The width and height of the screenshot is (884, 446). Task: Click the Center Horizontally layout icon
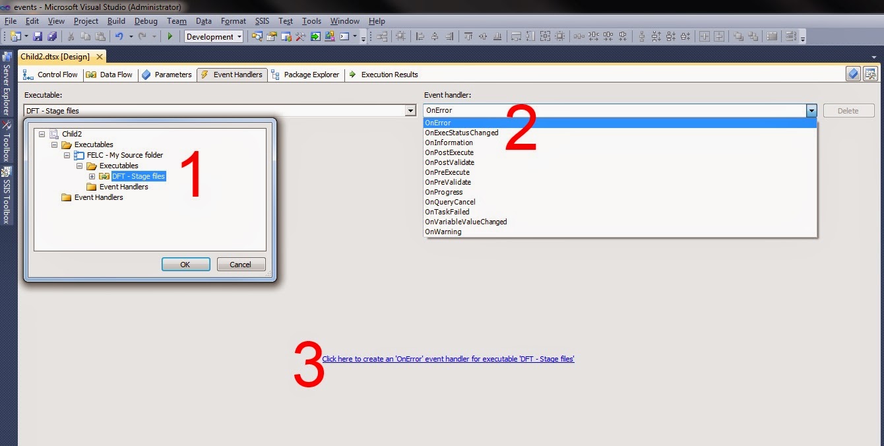(x=704, y=36)
